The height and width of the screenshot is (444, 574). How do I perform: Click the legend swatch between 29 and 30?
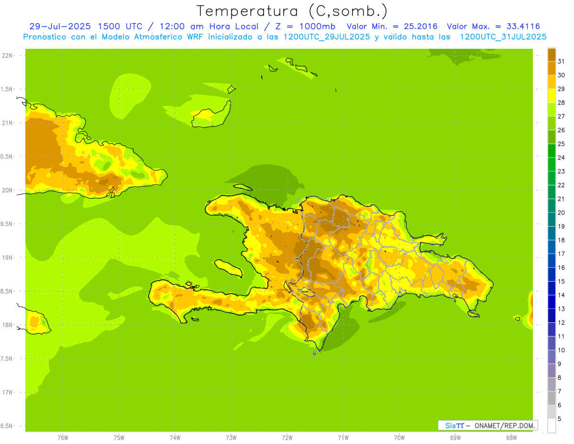pos(552,82)
